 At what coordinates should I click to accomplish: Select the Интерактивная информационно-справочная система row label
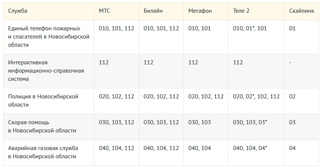[46, 71]
